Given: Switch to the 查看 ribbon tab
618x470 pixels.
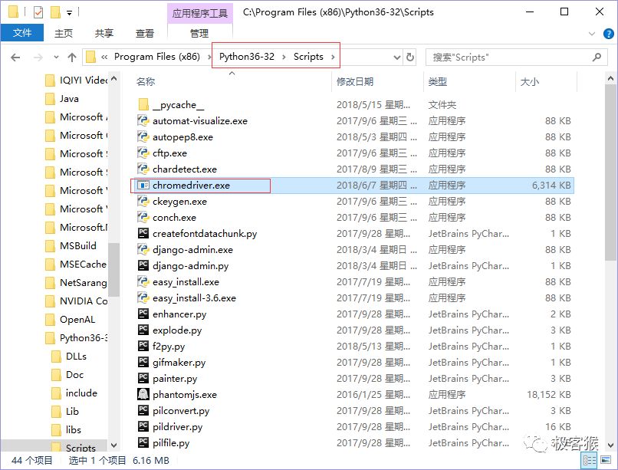Looking at the screenshot, I should coord(145,33).
